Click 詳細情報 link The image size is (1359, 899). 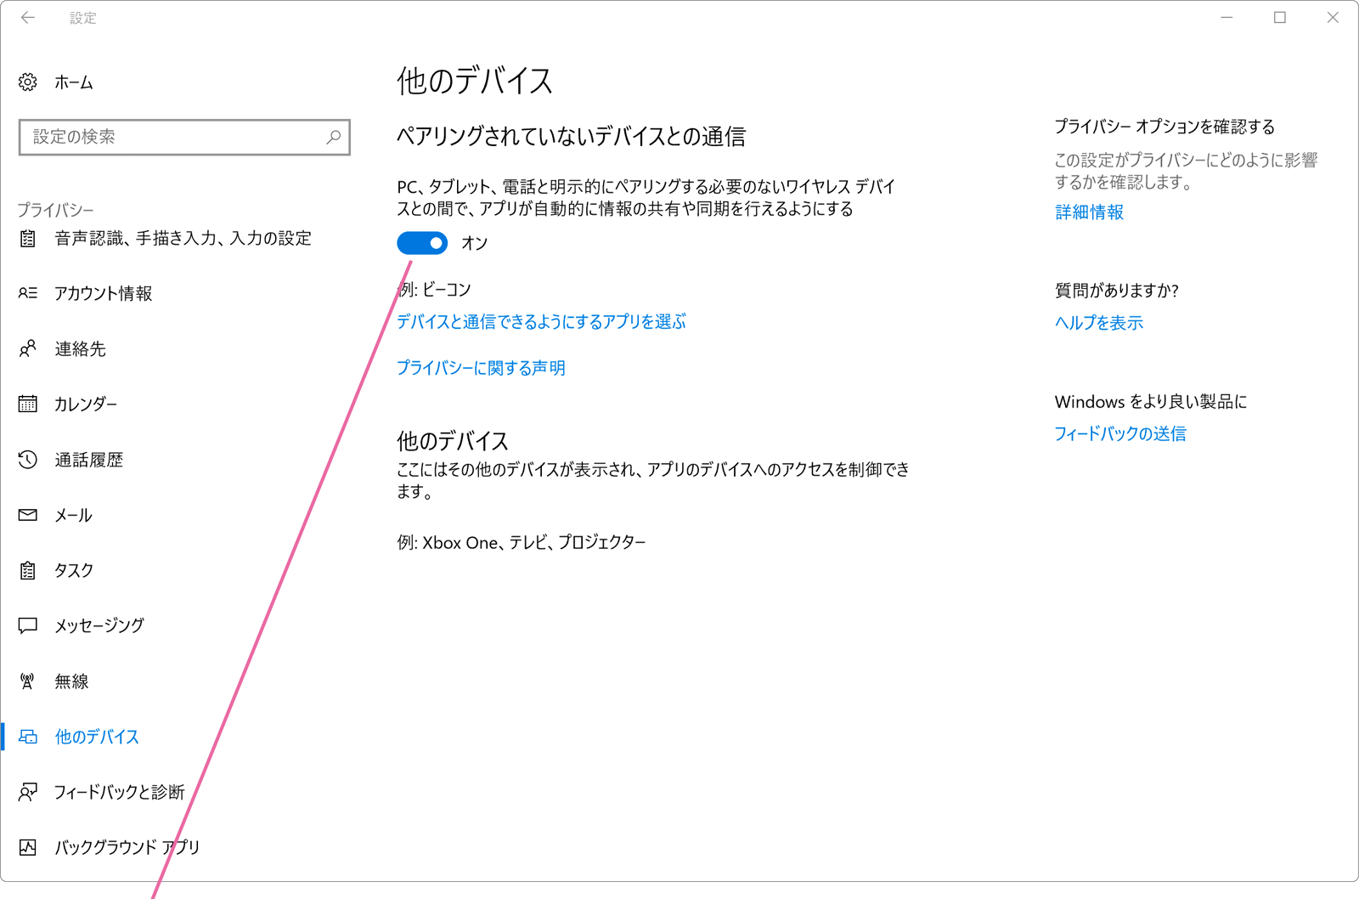coord(1089,212)
